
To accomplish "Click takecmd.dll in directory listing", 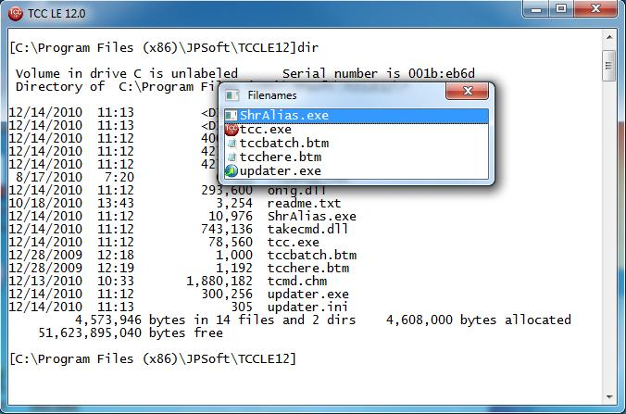I will tap(307, 229).
